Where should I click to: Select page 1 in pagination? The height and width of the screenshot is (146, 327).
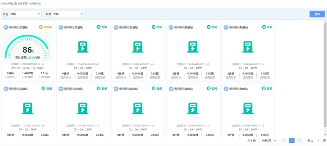[292, 141]
